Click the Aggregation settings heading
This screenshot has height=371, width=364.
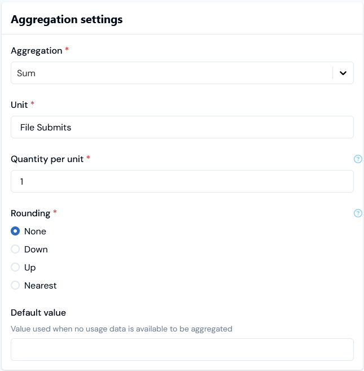point(67,19)
